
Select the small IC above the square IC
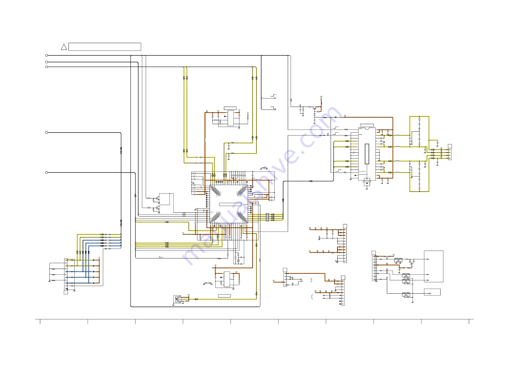[x=231, y=118]
